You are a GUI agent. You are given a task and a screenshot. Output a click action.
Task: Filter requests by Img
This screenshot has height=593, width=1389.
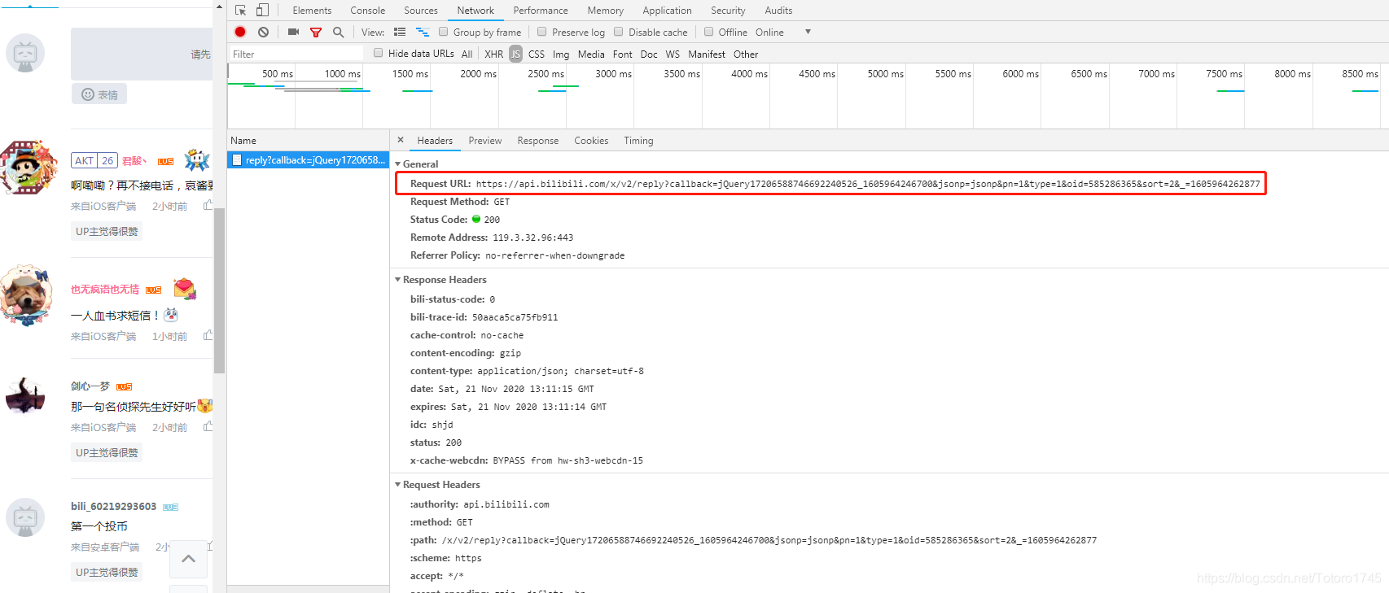click(x=561, y=54)
